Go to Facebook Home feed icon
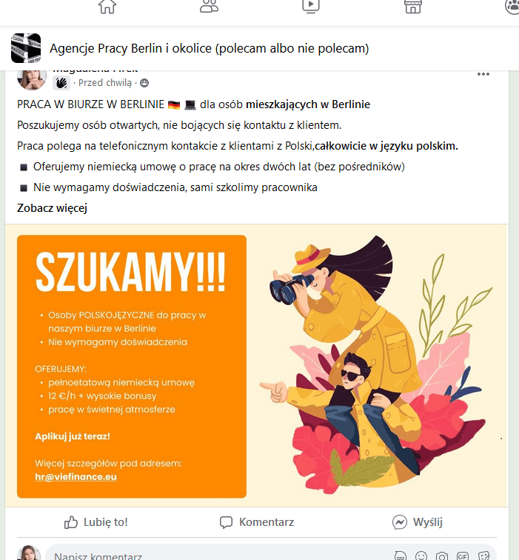This screenshot has height=560, width=519. point(107,6)
